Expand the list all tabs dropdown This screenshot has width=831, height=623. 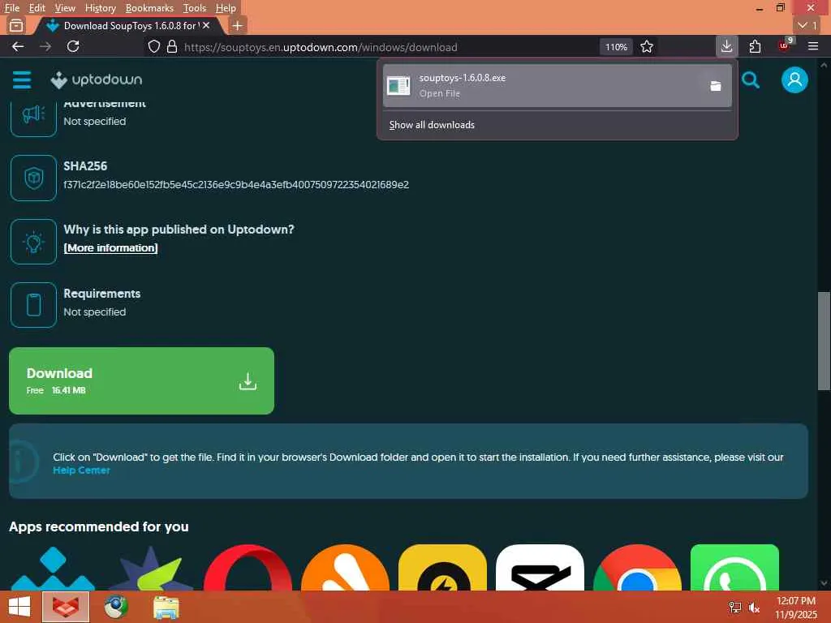[x=807, y=25]
